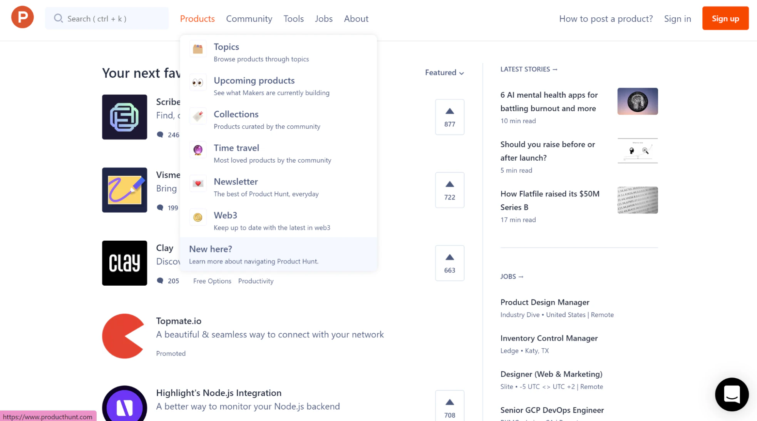Upvote the product with 722 votes
The image size is (757, 421).
(449, 190)
